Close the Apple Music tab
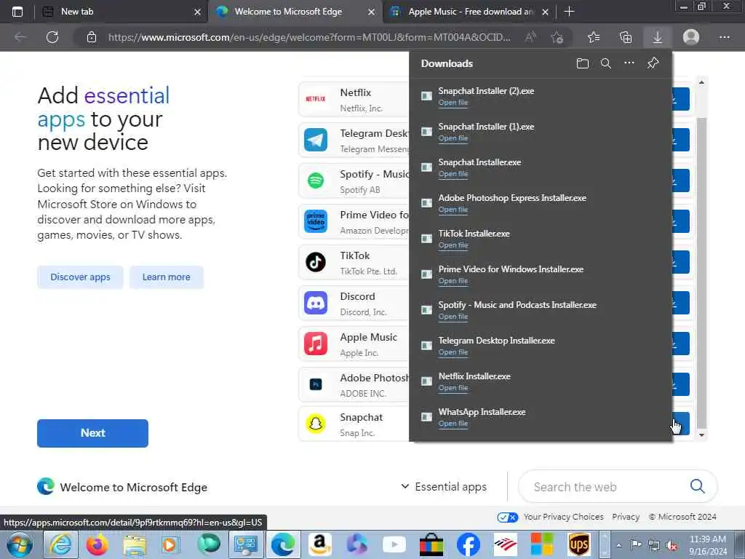The height and width of the screenshot is (559, 745). [546, 12]
